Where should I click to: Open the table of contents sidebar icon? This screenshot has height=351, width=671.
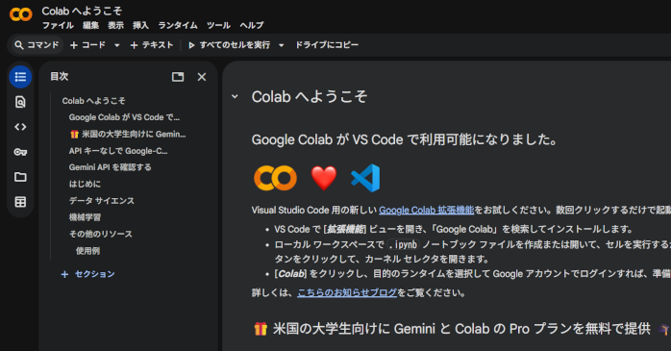point(20,77)
